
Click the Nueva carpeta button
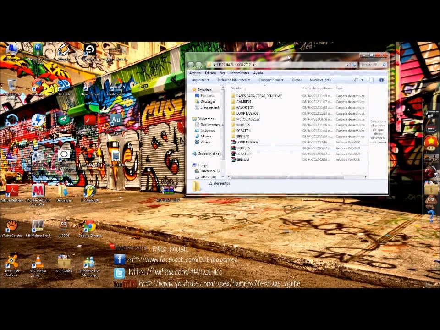coord(320,80)
